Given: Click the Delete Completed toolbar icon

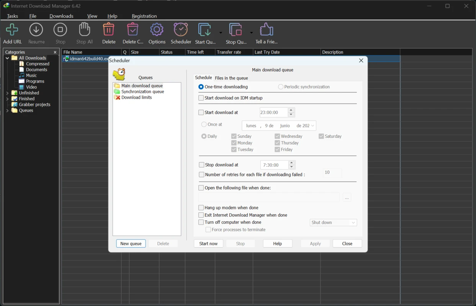Looking at the screenshot, I should (x=132, y=29).
